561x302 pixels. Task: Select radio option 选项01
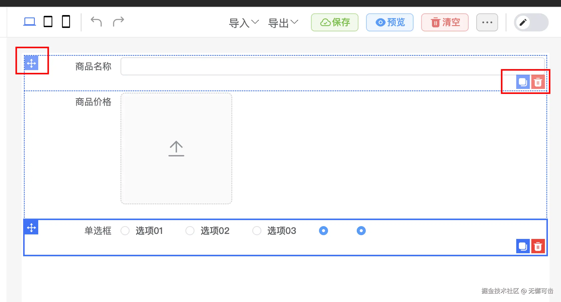click(125, 231)
